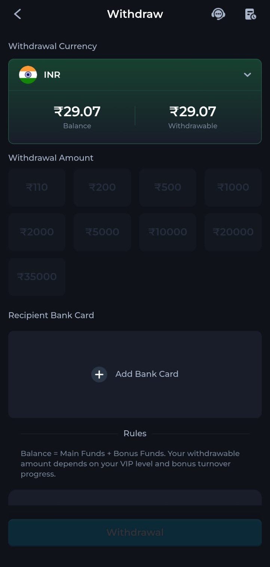View the Withdraw page title
Image resolution: width=270 pixels, height=567 pixels.
(135, 14)
